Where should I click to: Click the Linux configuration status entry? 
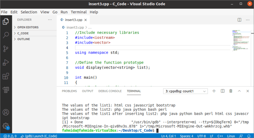click(x=231, y=136)
